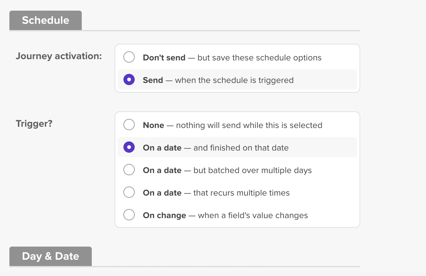Pick the "On change" radio circle
The height and width of the screenshot is (276, 426).
click(129, 215)
